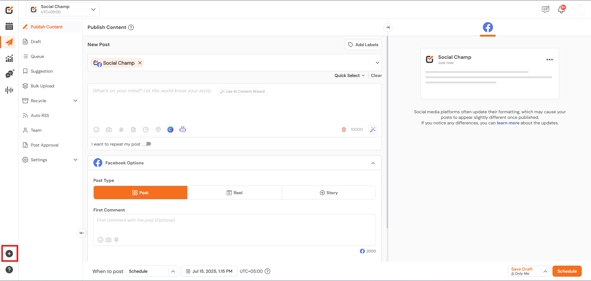591x281 pixels.
Task: Remove Social Champ account chip
Action: [x=140, y=63]
